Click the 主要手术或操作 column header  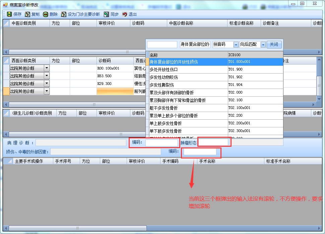coord(33,161)
